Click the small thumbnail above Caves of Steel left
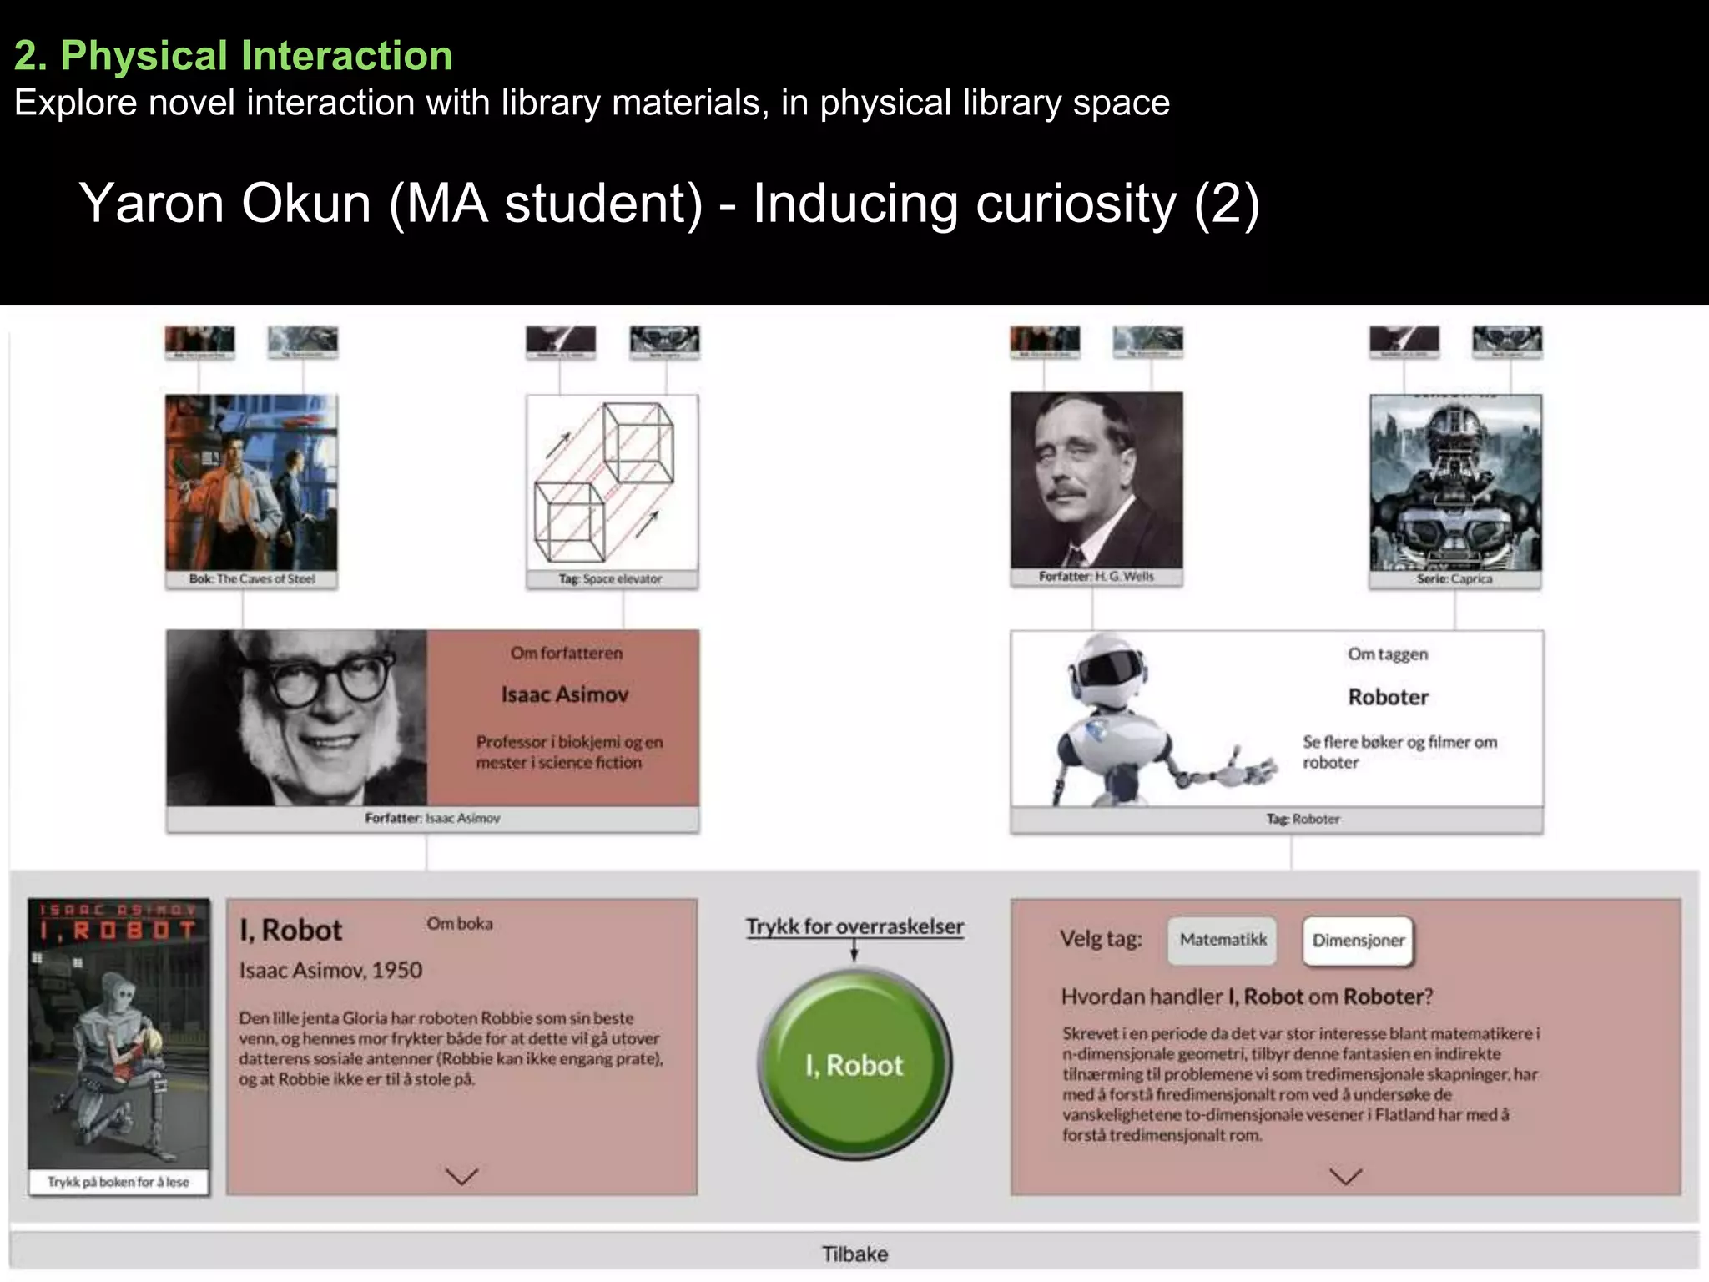The height and width of the screenshot is (1282, 1709). pyautogui.click(x=200, y=342)
